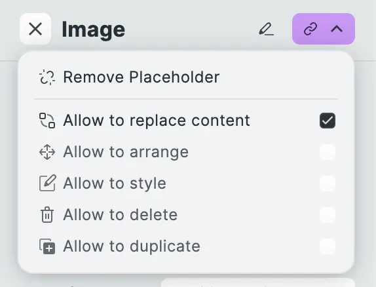This screenshot has width=376, height=287.
Task: Click the Image panel title text
Action: pyautogui.click(x=93, y=29)
